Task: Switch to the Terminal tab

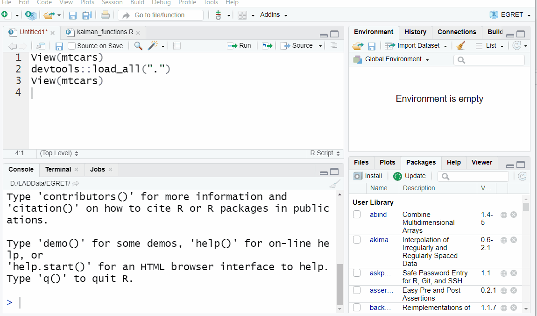Action: [x=58, y=169]
